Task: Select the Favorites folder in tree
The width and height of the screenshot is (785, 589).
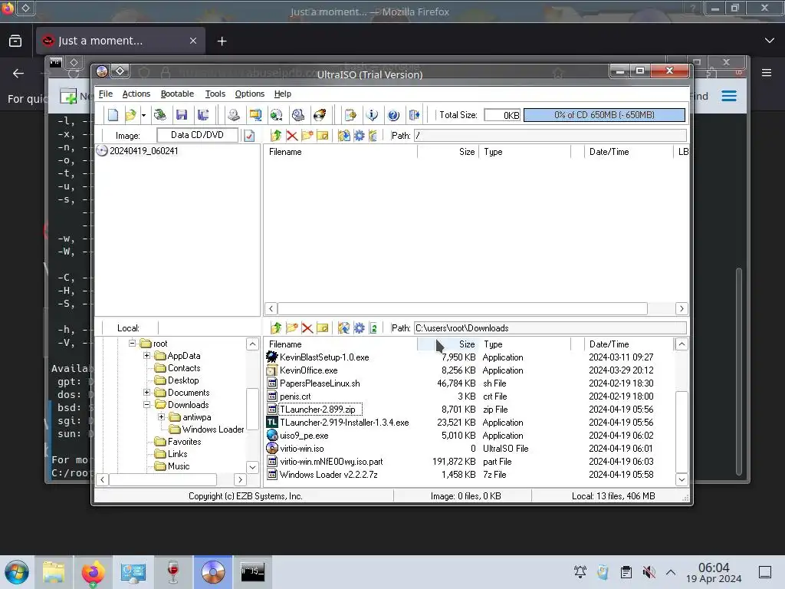Action: point(184,442)
